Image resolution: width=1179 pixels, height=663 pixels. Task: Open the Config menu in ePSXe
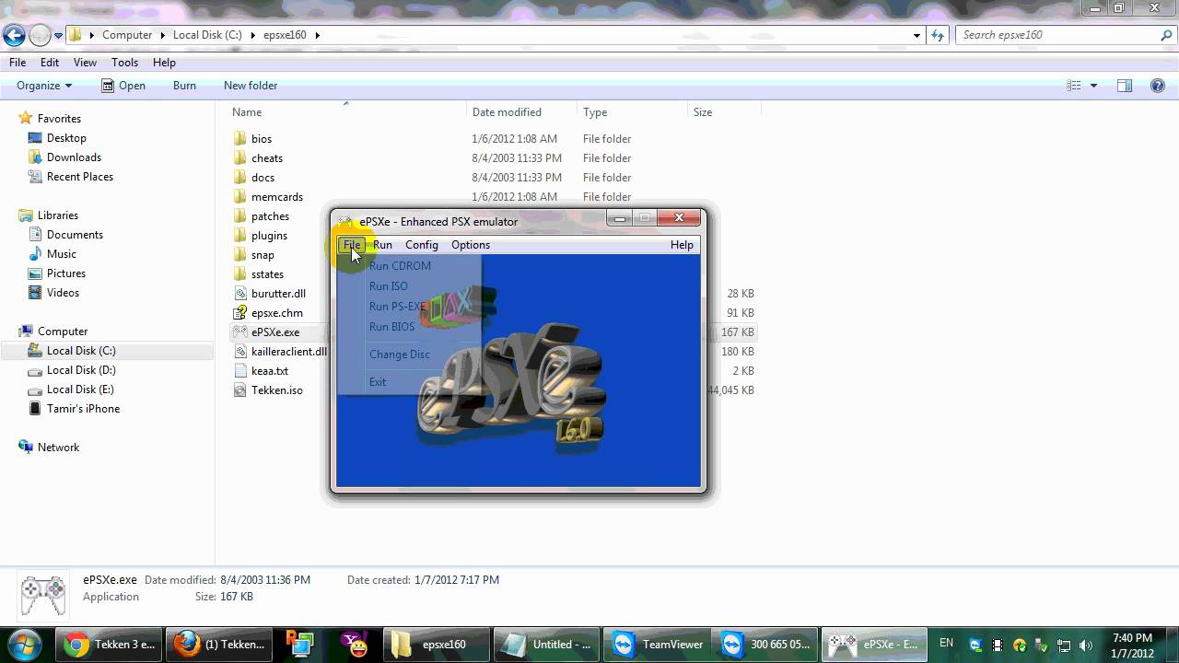(422, 245)
